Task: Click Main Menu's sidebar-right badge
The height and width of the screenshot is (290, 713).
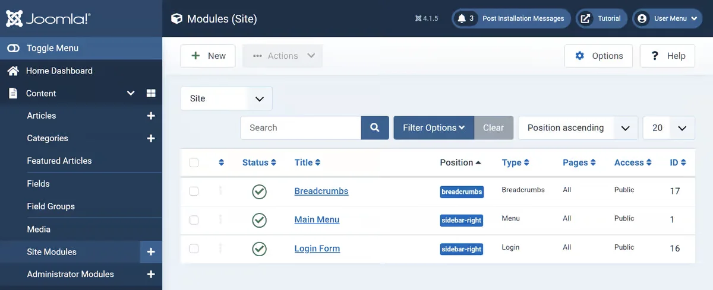Action: (x=462, y=221)
